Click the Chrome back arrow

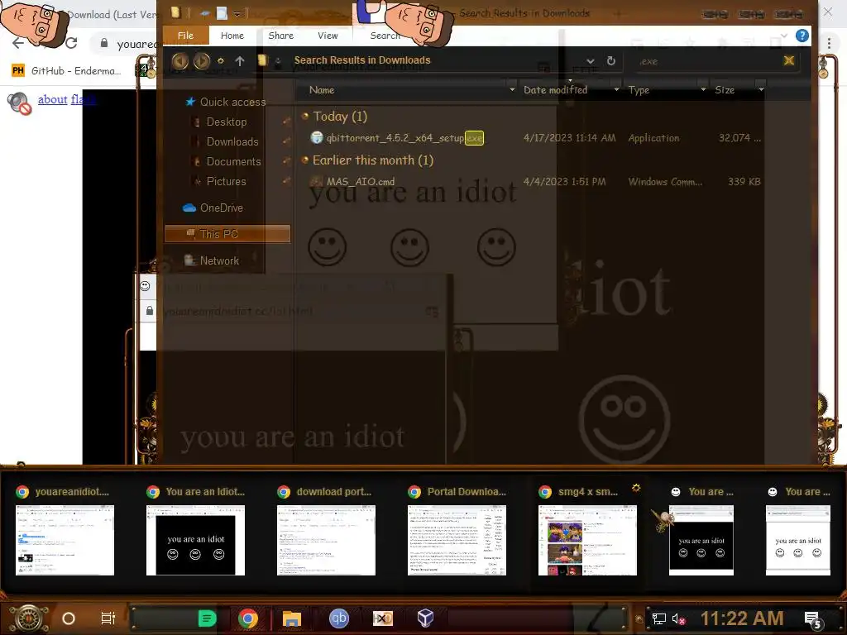18,43
